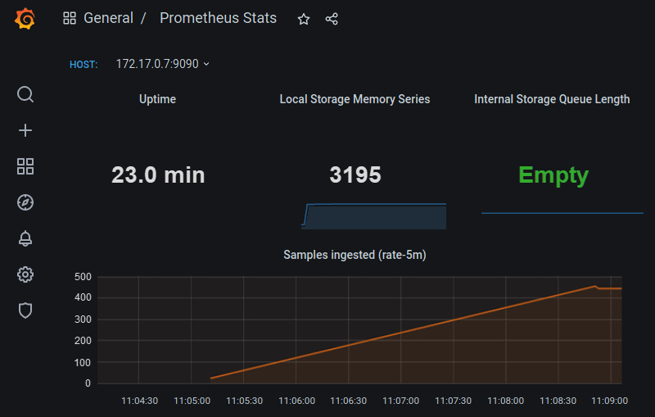Share dashboard using the share icon
Image resolution: width=655 pixels, height=417 pixels.
click(332, 19)
